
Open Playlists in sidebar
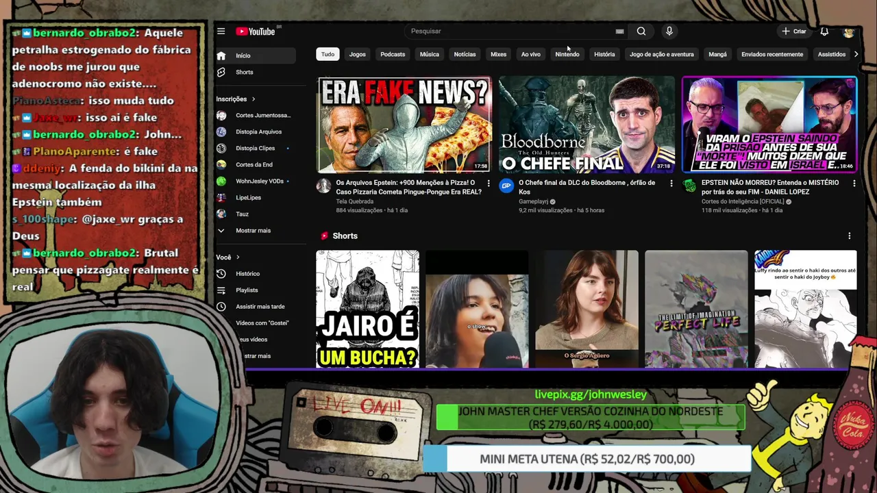tap(255, 290)
